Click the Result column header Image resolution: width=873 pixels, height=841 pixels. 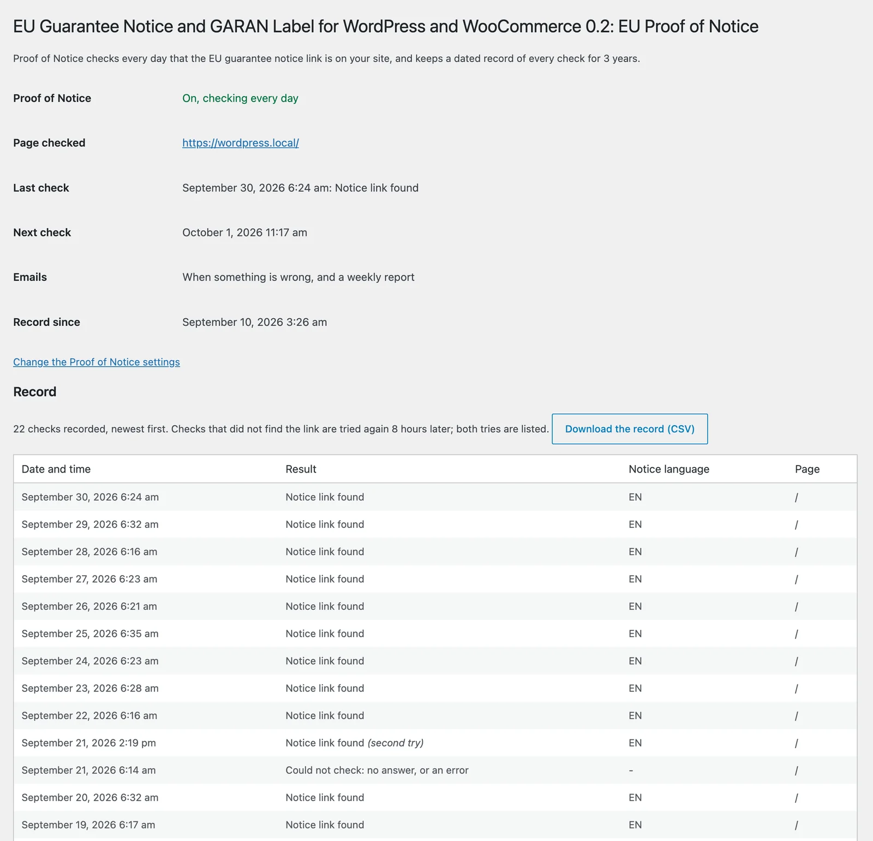[x=301, y=469]
